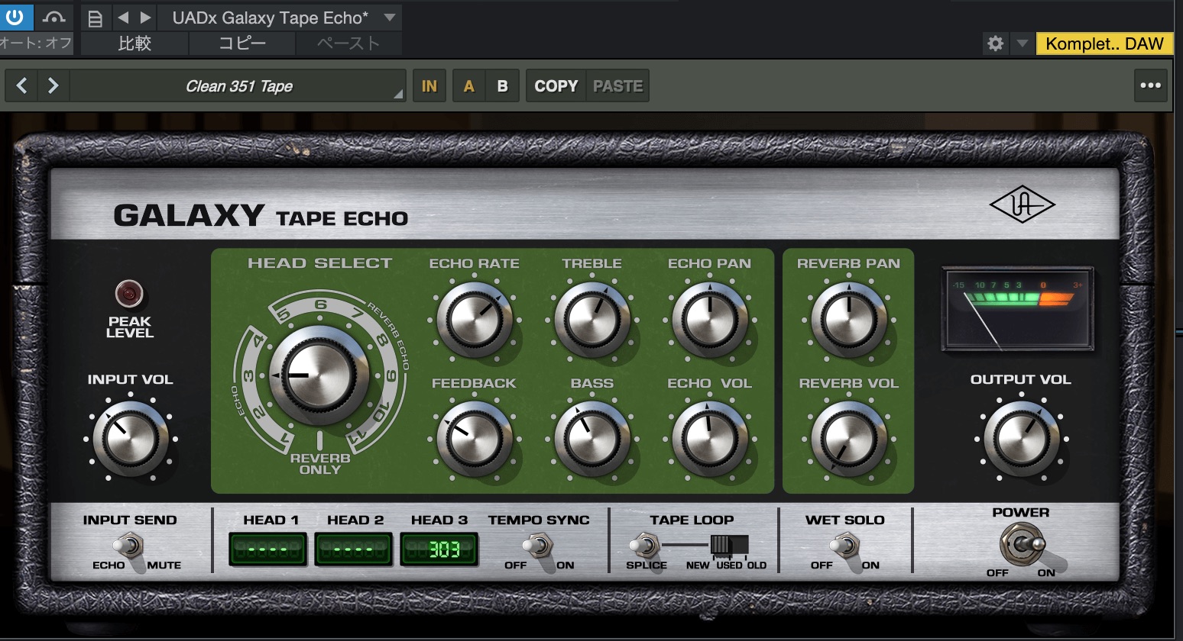Select the A preset slot
This screenshot has height=641, width=1183.
(469, 86)
